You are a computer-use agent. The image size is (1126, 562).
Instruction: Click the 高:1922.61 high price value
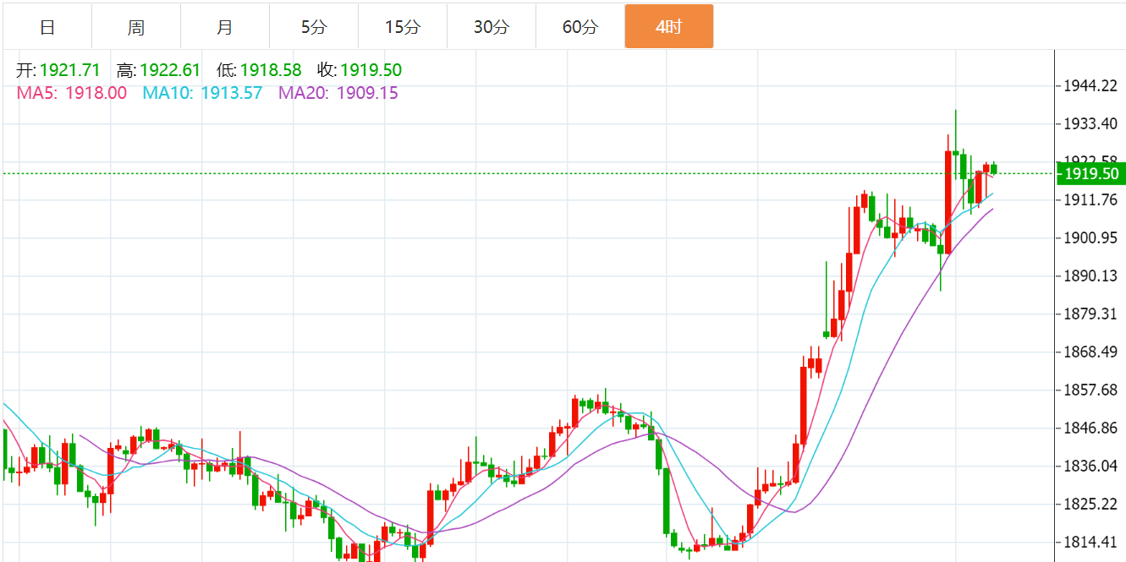point(158,70)
